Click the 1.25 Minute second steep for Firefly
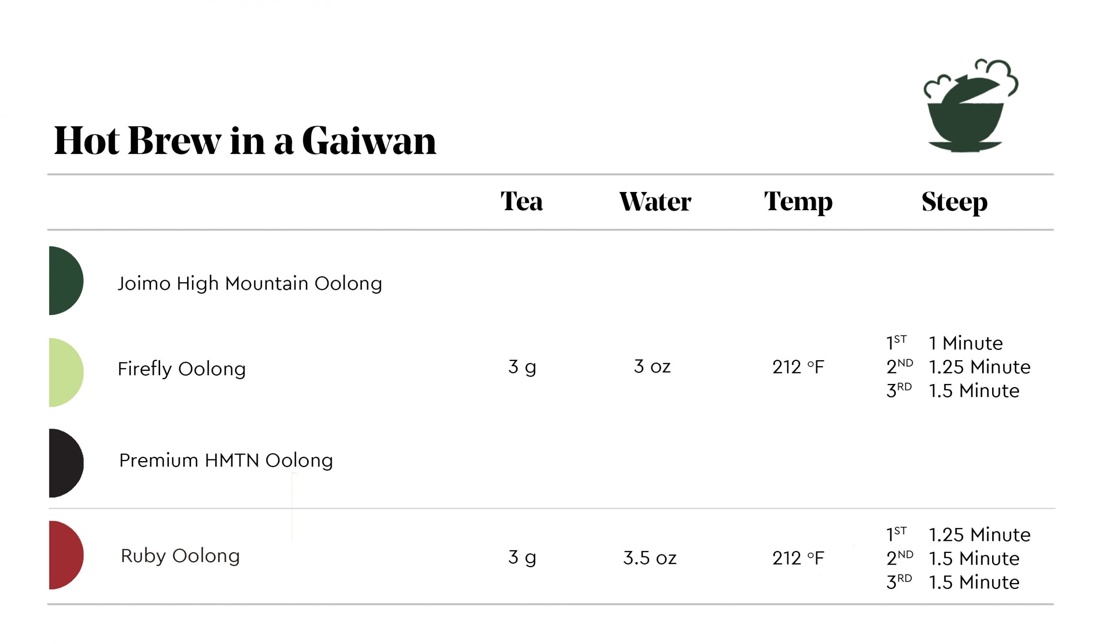 click(x=980, y=367)
